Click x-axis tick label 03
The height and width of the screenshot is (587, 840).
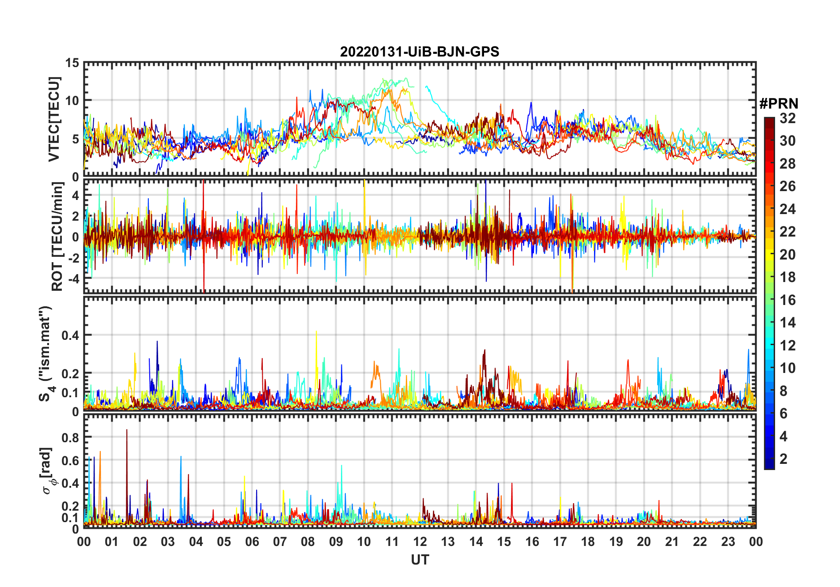168,542
